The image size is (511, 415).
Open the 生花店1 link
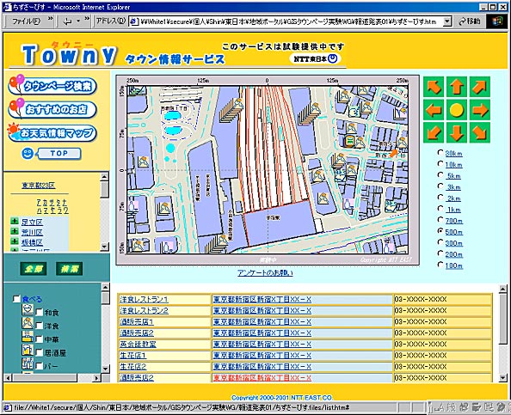pos(133,356)
